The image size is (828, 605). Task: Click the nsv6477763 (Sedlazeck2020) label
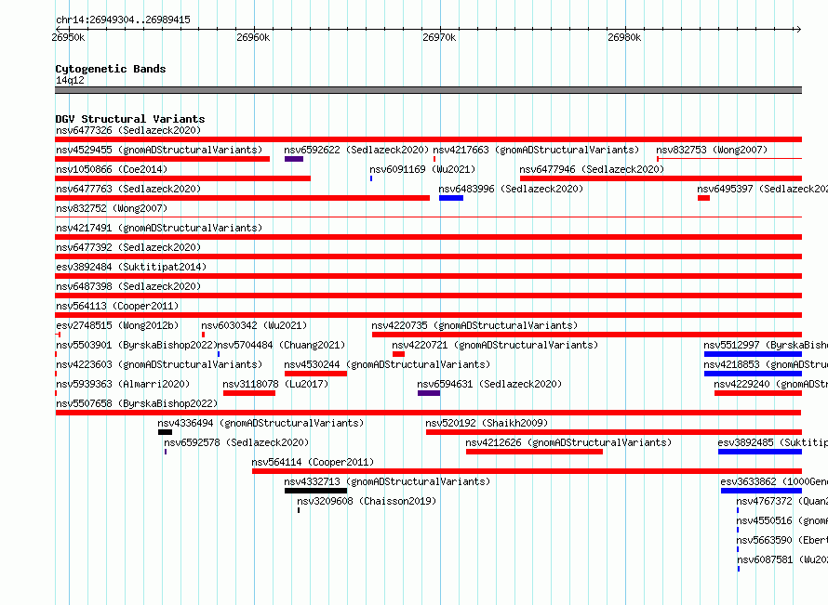pyautogui.click(x=128, y=189)
